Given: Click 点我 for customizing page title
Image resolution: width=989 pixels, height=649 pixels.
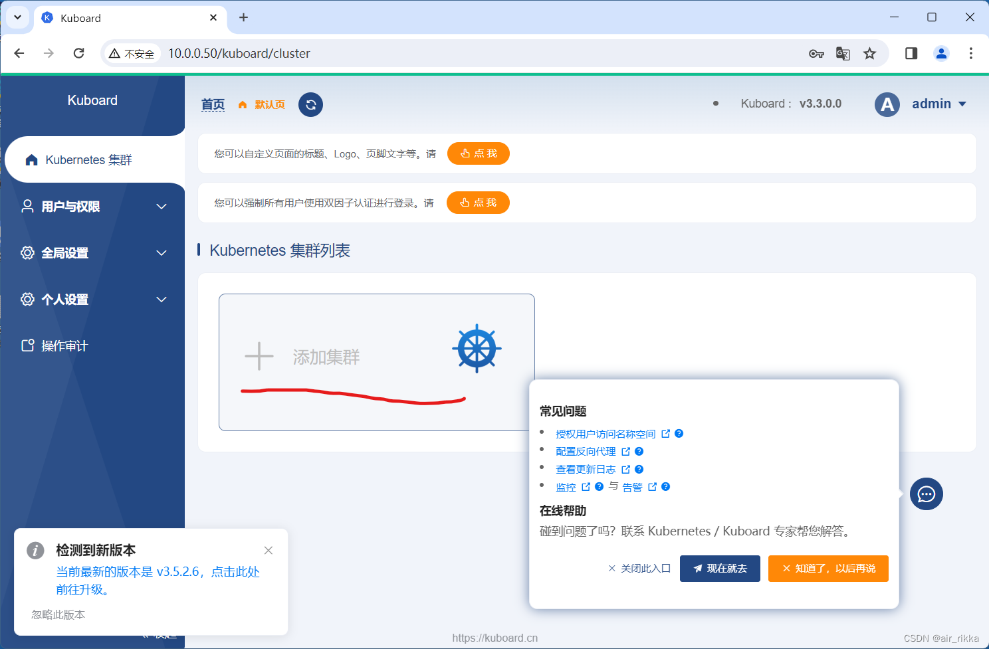Looking at the screenshot, I should (x=479, y=153).
